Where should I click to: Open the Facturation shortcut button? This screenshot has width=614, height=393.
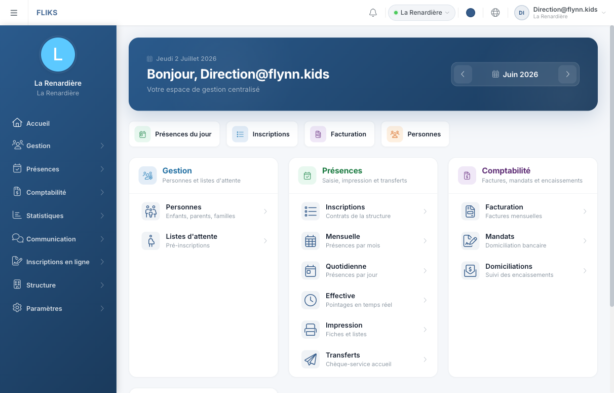(x=339, y=134)
